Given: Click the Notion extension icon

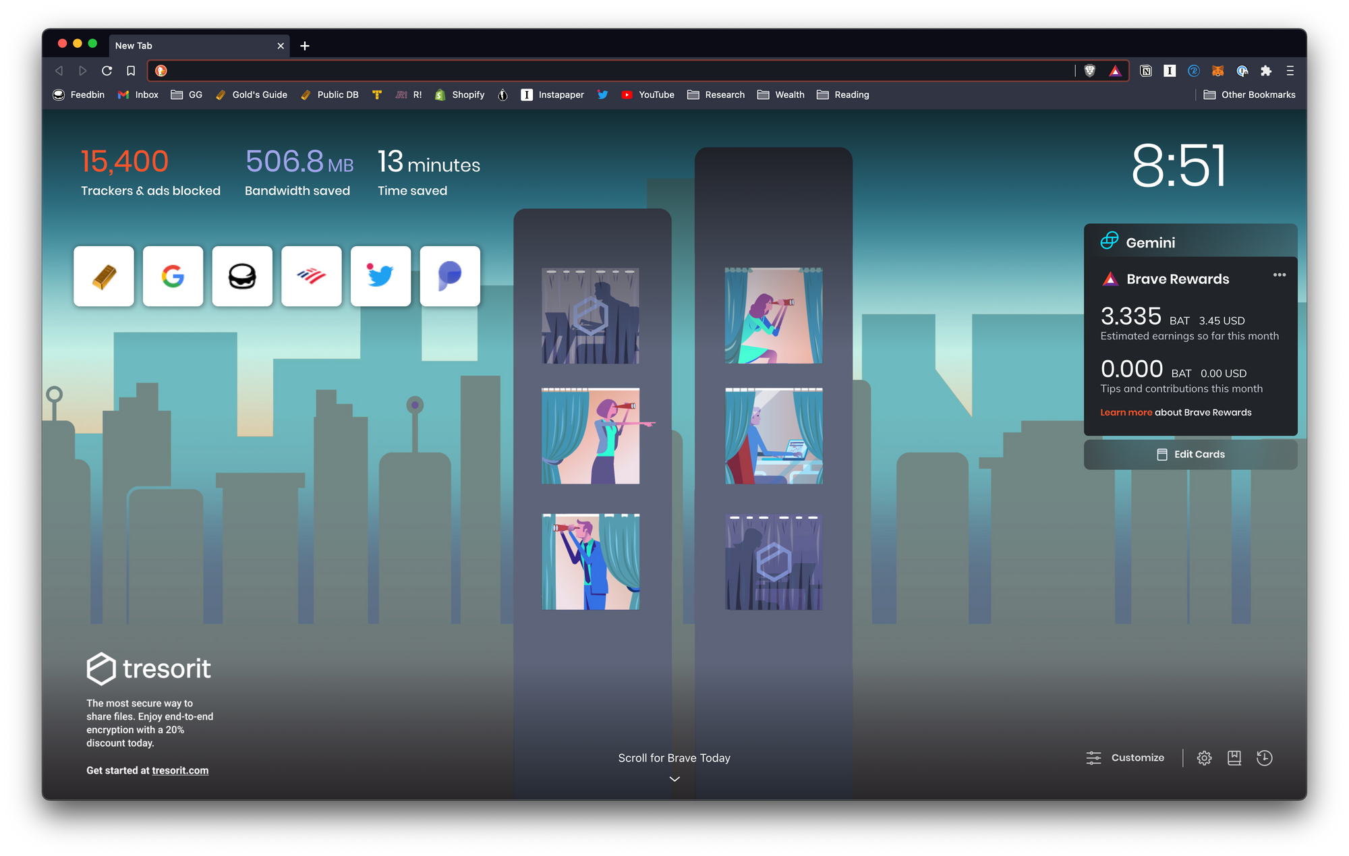Looking at the screenshot, I should click(1146, 71).
